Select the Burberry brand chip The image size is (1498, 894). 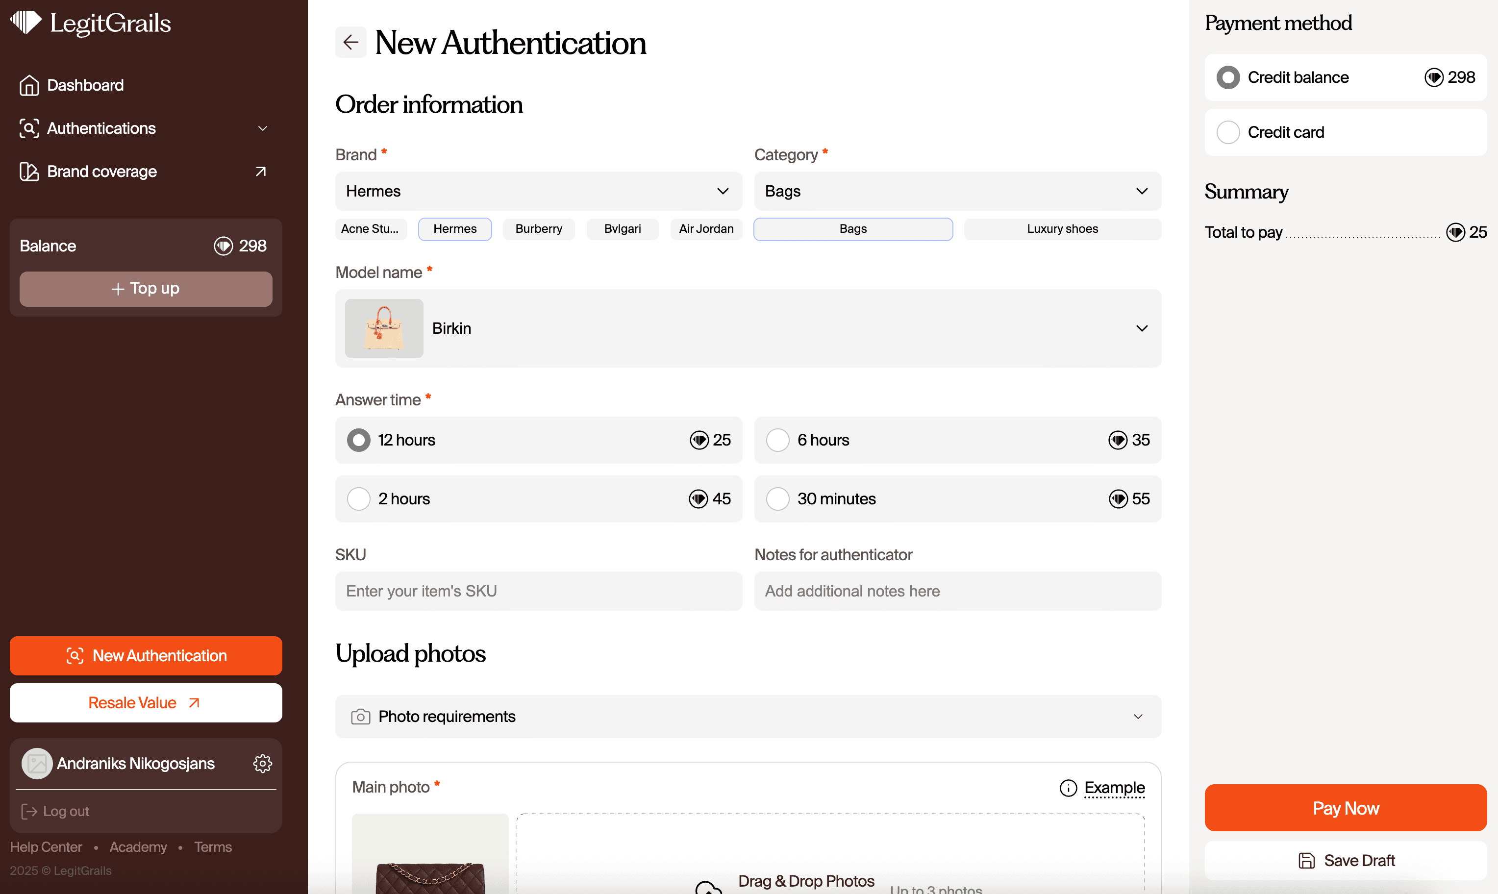click(x=538, y=229)
